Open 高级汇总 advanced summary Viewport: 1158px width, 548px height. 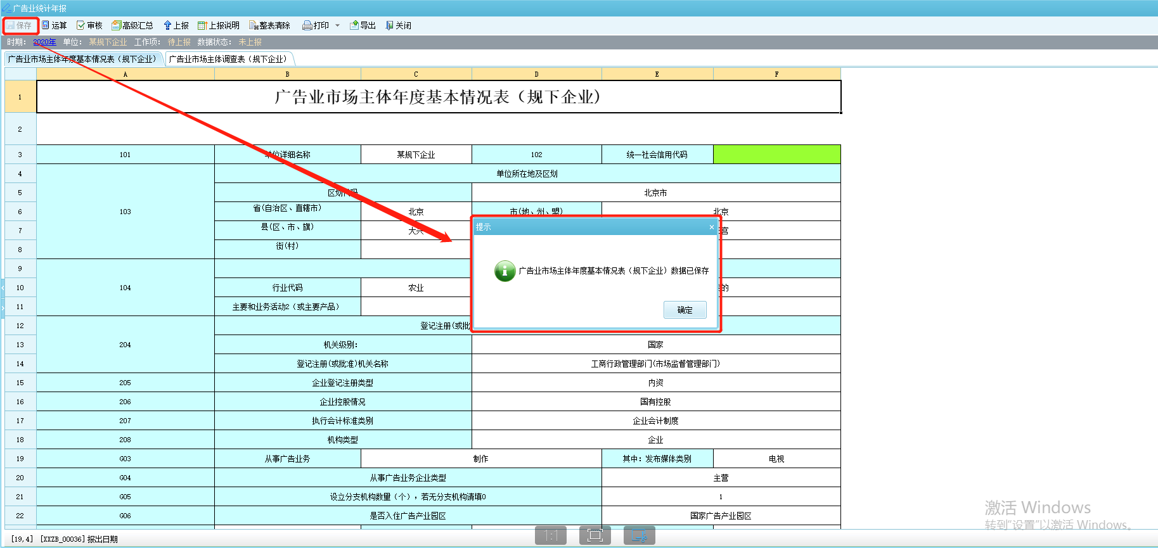[x=132, y=25]
